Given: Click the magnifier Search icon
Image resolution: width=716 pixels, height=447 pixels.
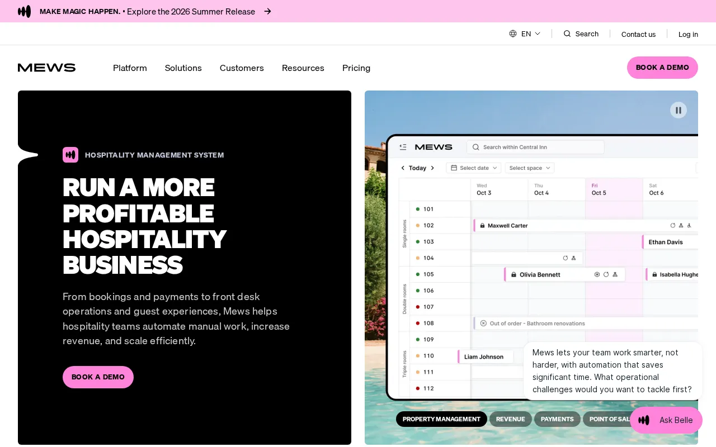Looking at the screenshot, I should click(x=567, y=34).
